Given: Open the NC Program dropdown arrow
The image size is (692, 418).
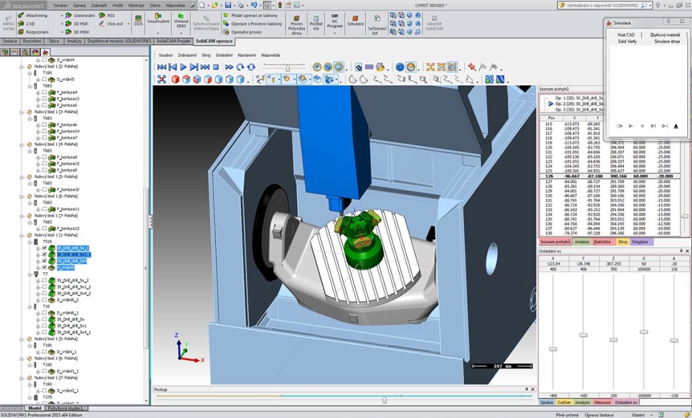Looking at the screenshot, I should coord(335,33).
